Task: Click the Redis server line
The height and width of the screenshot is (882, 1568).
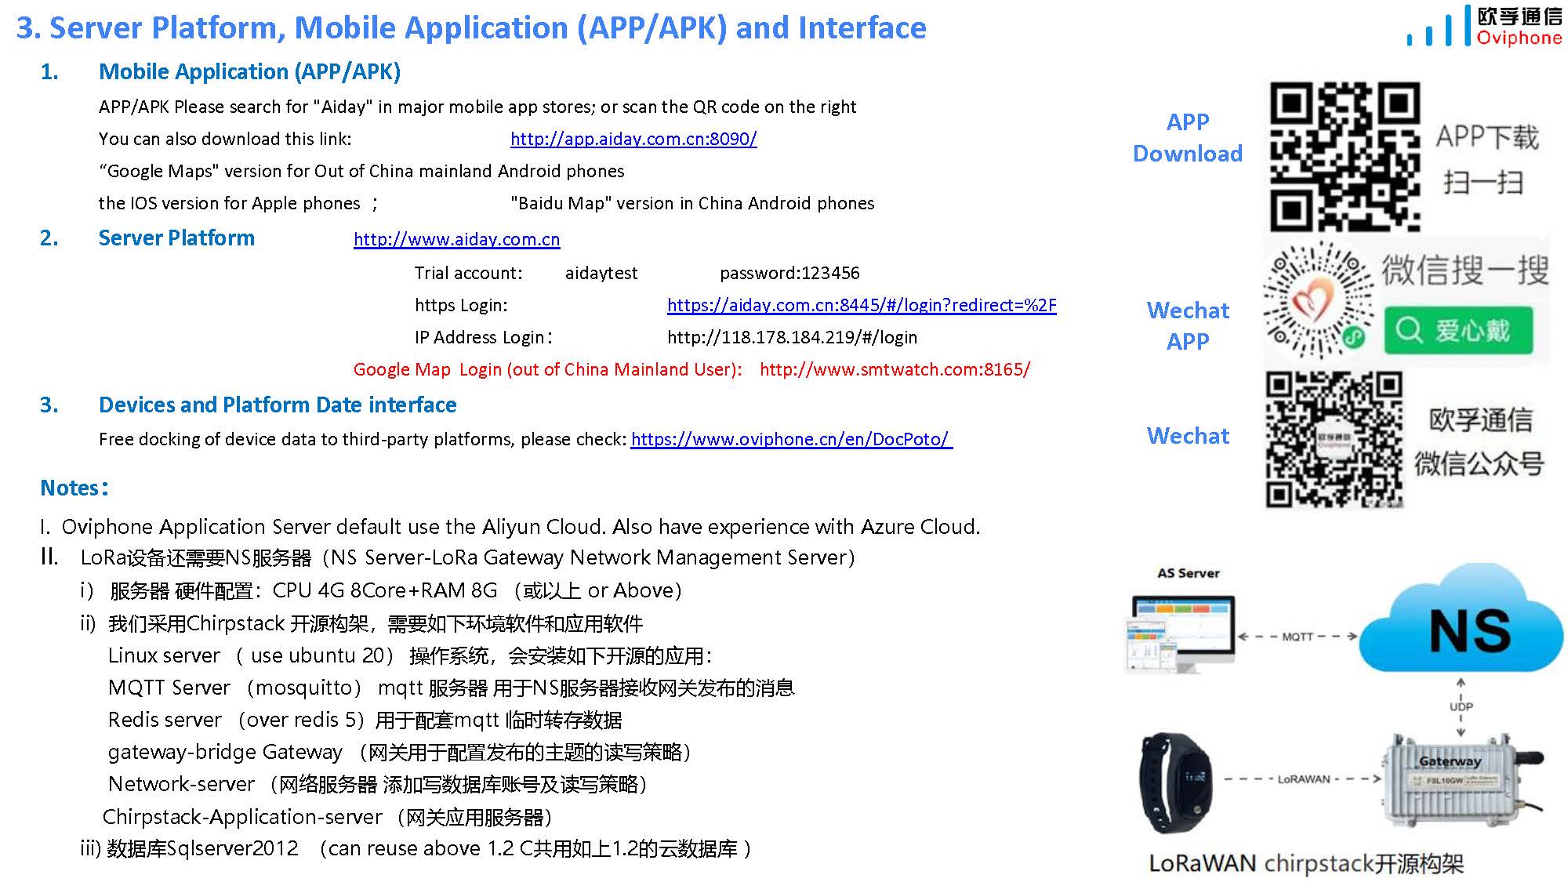Action: [x=365, y=720]
